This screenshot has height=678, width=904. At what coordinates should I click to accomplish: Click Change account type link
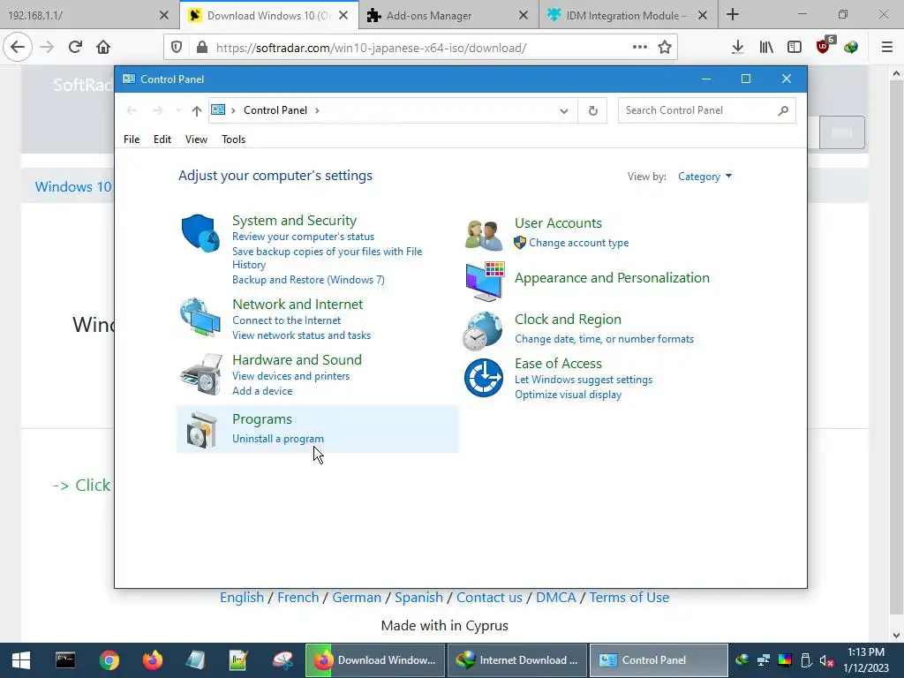tap(579, 243)
